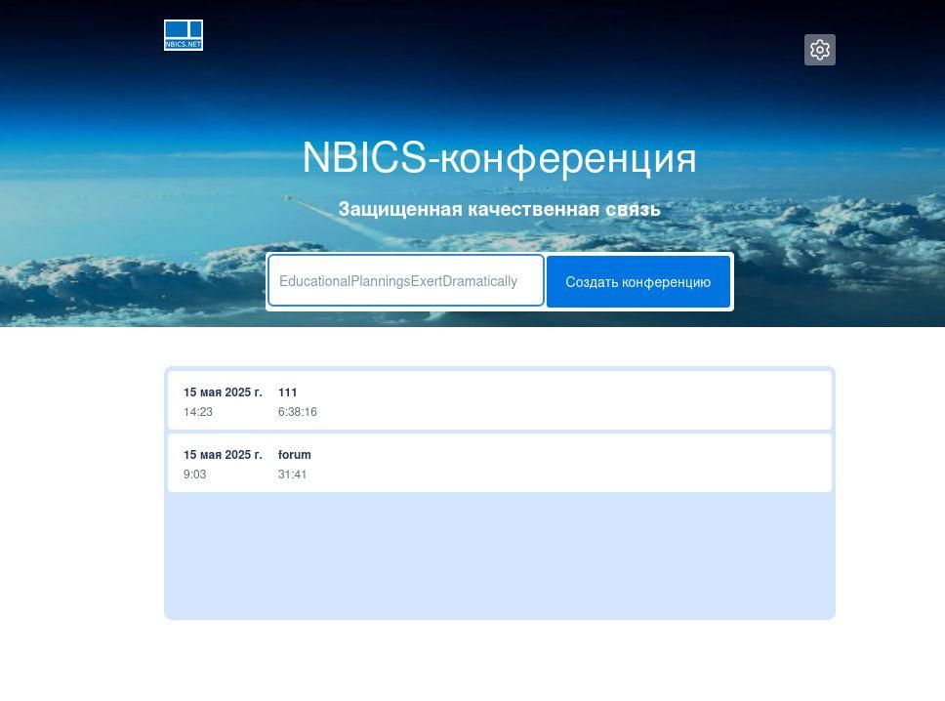Click empty area below the forum entry
Viewport: 945px width, 701px height.
pyautogui.click(x=499, y=555)
